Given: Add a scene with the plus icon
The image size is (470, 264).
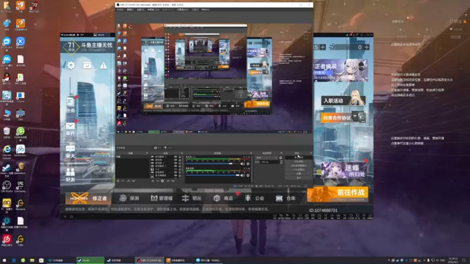Looking at the screenshot, I should (118, 181).
